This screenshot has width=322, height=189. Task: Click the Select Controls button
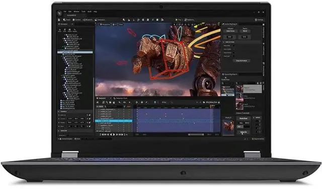point(244,132)
